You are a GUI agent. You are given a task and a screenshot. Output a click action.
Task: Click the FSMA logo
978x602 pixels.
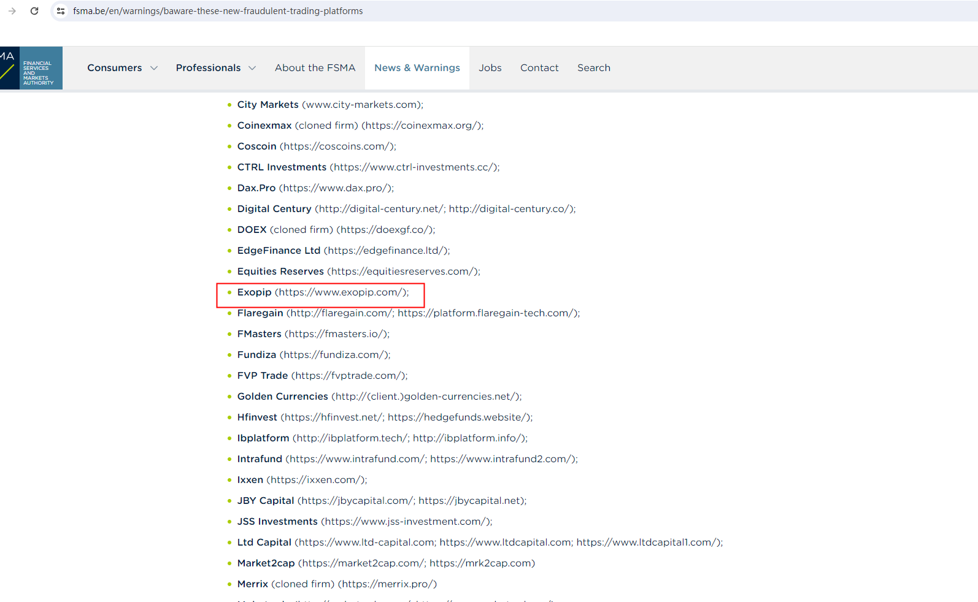tap(31, 68)
